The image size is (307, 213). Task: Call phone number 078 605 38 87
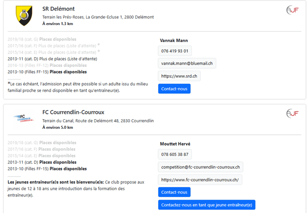[175, 154]
